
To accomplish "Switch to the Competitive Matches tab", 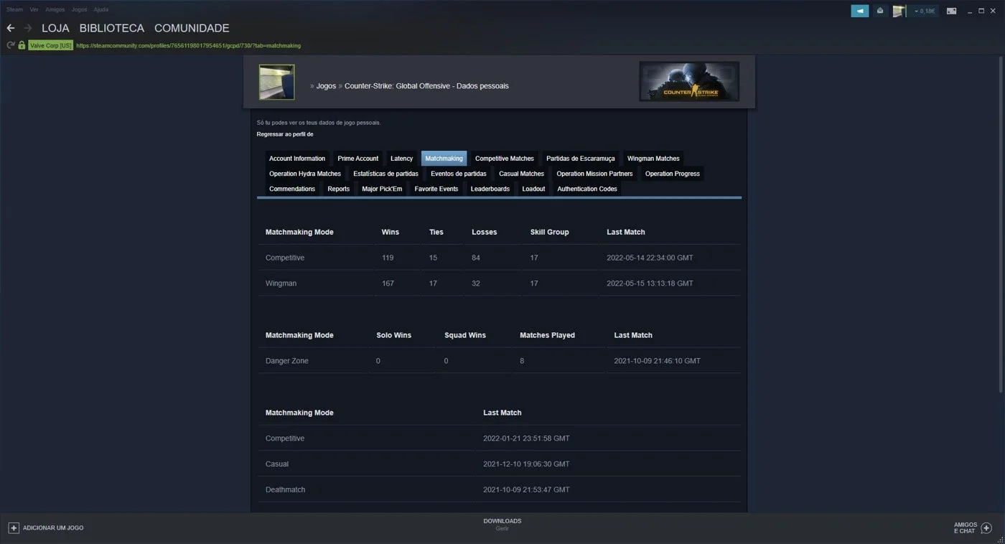I will click(x=505, y=159).
